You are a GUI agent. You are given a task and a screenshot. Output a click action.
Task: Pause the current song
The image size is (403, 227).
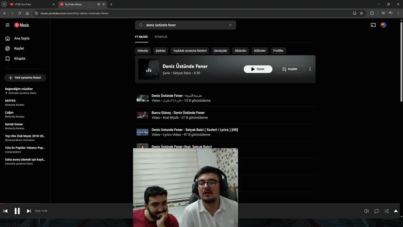(17, 211)
